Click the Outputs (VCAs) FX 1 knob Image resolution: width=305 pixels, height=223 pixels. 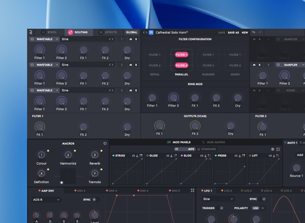(159, 126)
